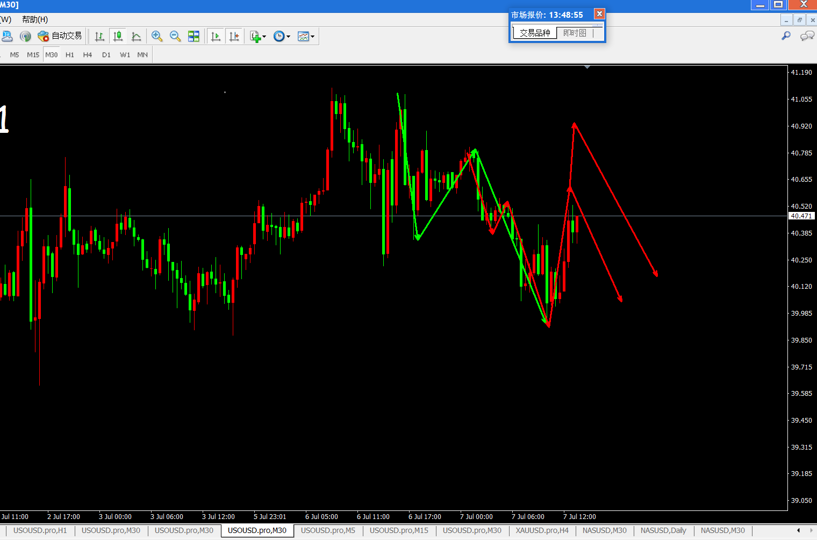
Task: Set timeframe to W1
Action: click(125, 55)
